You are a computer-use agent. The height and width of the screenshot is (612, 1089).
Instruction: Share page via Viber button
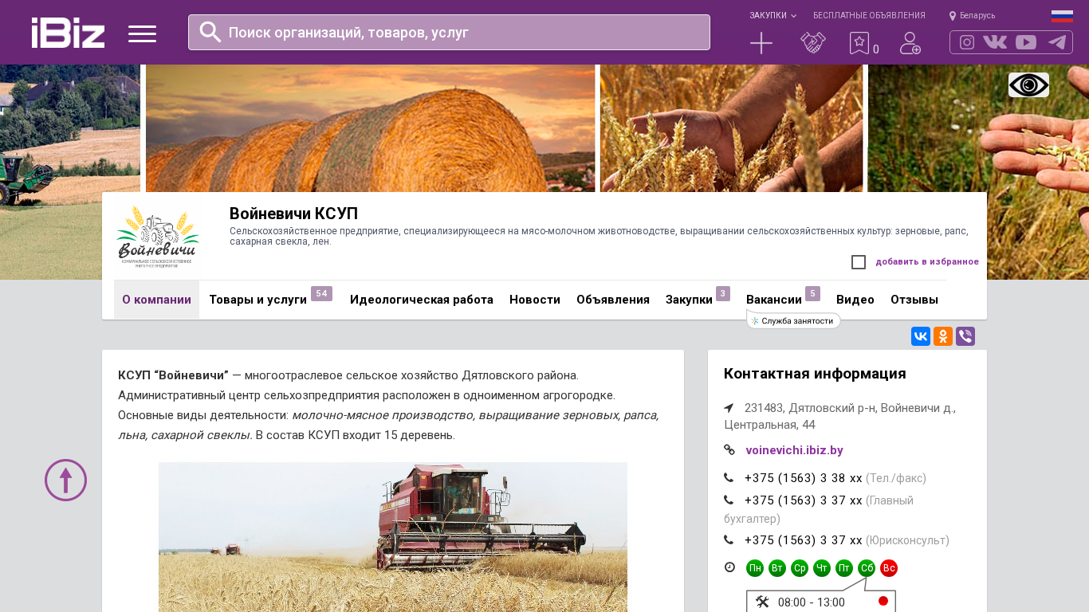tap(965, 336)
